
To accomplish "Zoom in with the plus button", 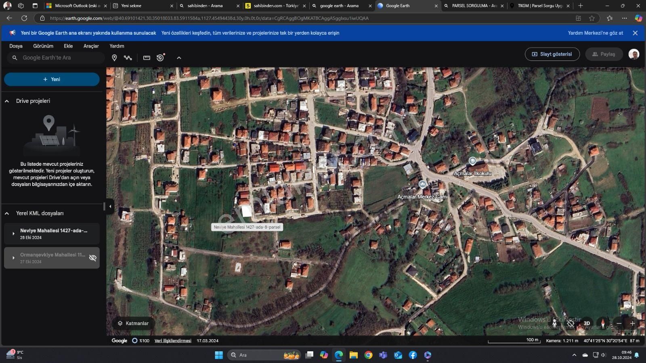I will point(633,323).
